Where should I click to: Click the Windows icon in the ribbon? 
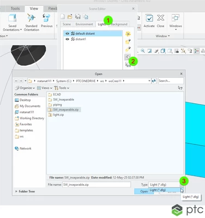[176, 19]
